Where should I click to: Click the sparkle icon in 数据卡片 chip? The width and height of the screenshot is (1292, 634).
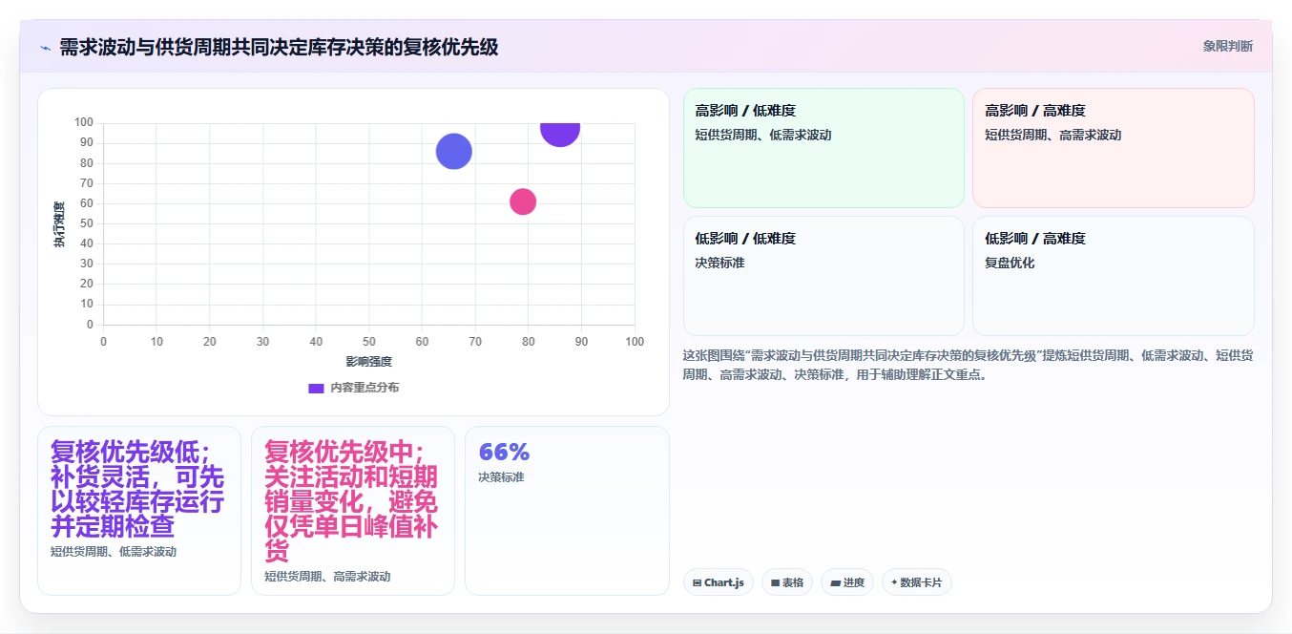click(x=894, y=582)
